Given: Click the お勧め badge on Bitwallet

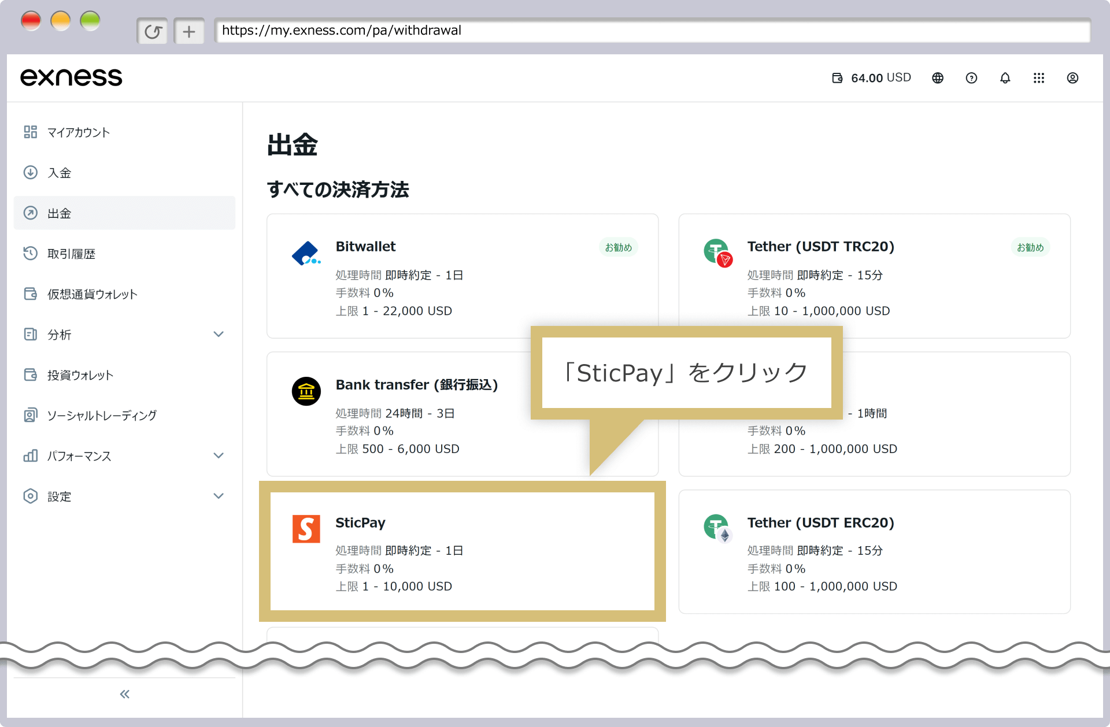Looking at the screenshot, I should 619,247.
